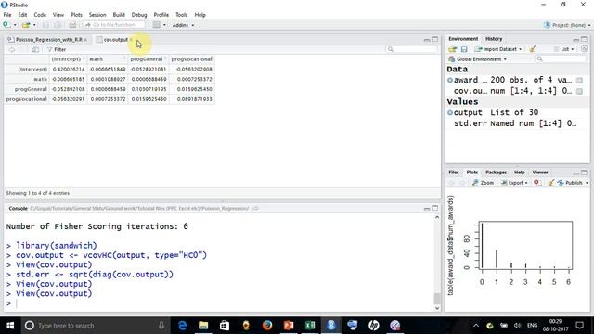594x334 pixels.
Task: Click cell value 0.420026214
Action: pos(69,70)
